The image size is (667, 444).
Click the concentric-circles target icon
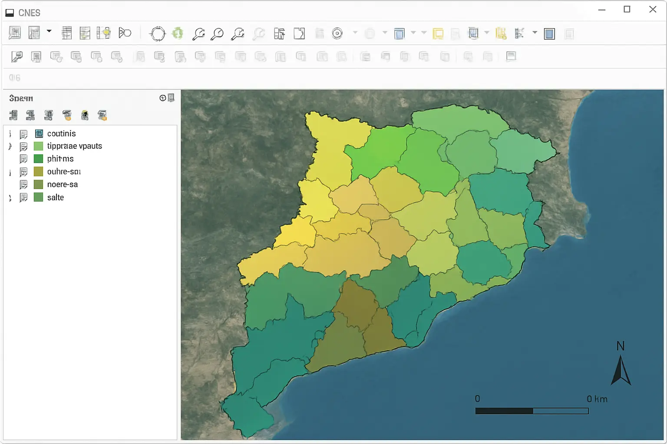point(337,33)
